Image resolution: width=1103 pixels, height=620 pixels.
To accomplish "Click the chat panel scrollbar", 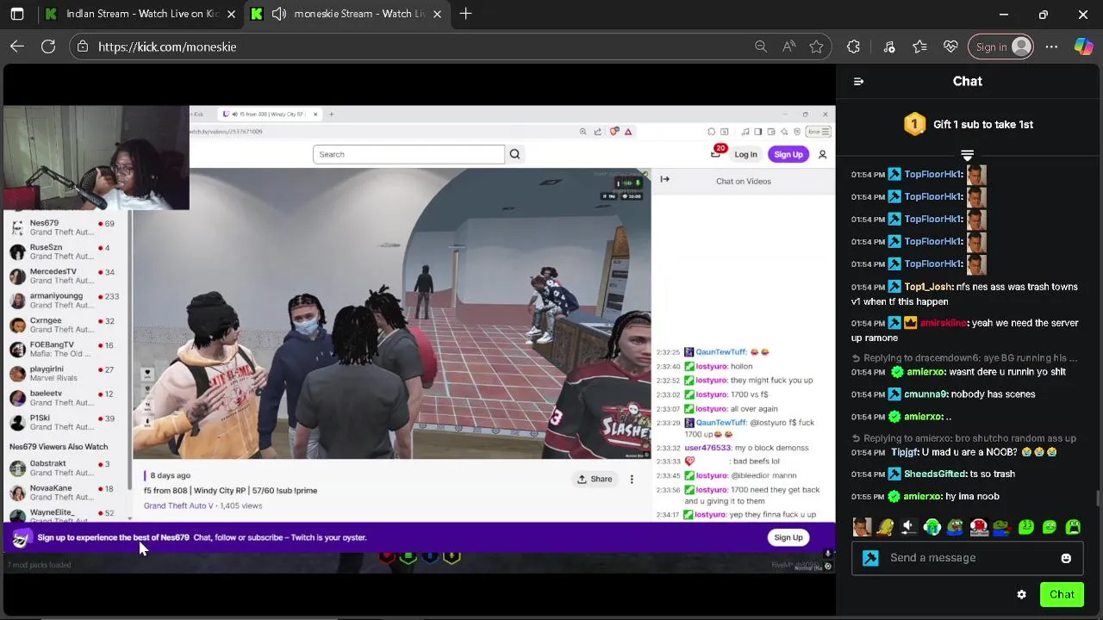I will pyautogui.click(x=1097, y=498).
